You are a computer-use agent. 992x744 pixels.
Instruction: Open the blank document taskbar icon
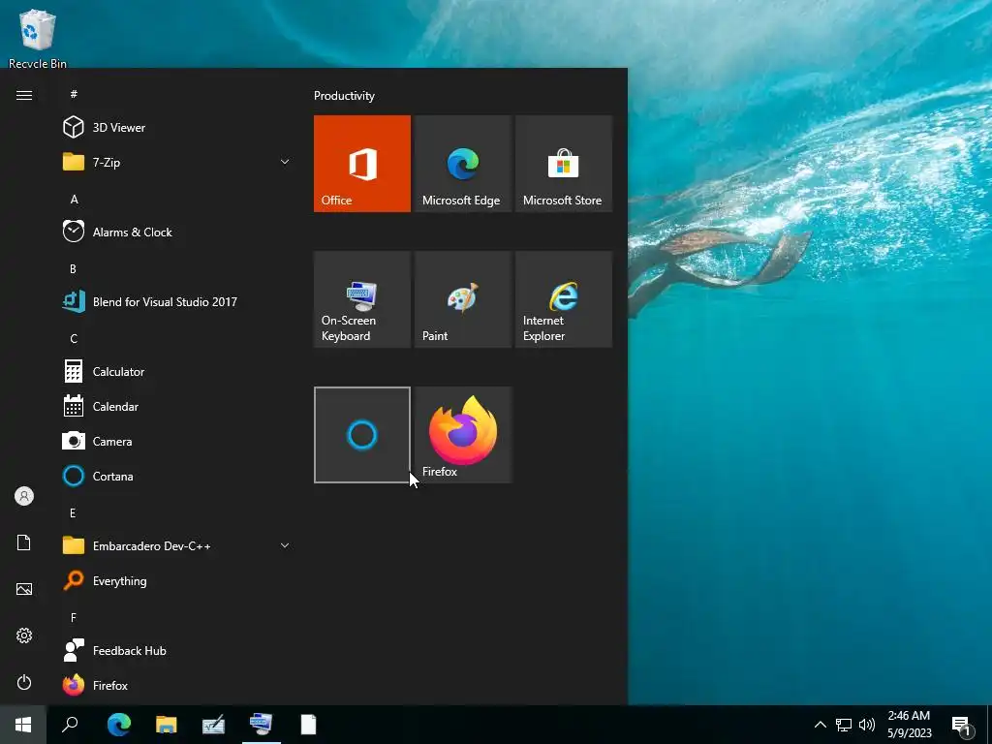(x=309, y=725)
